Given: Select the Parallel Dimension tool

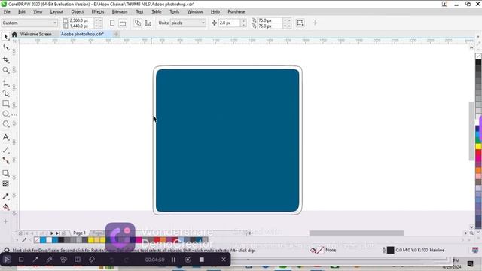Looking at the screenshot, I should click(x=6, y=150).
